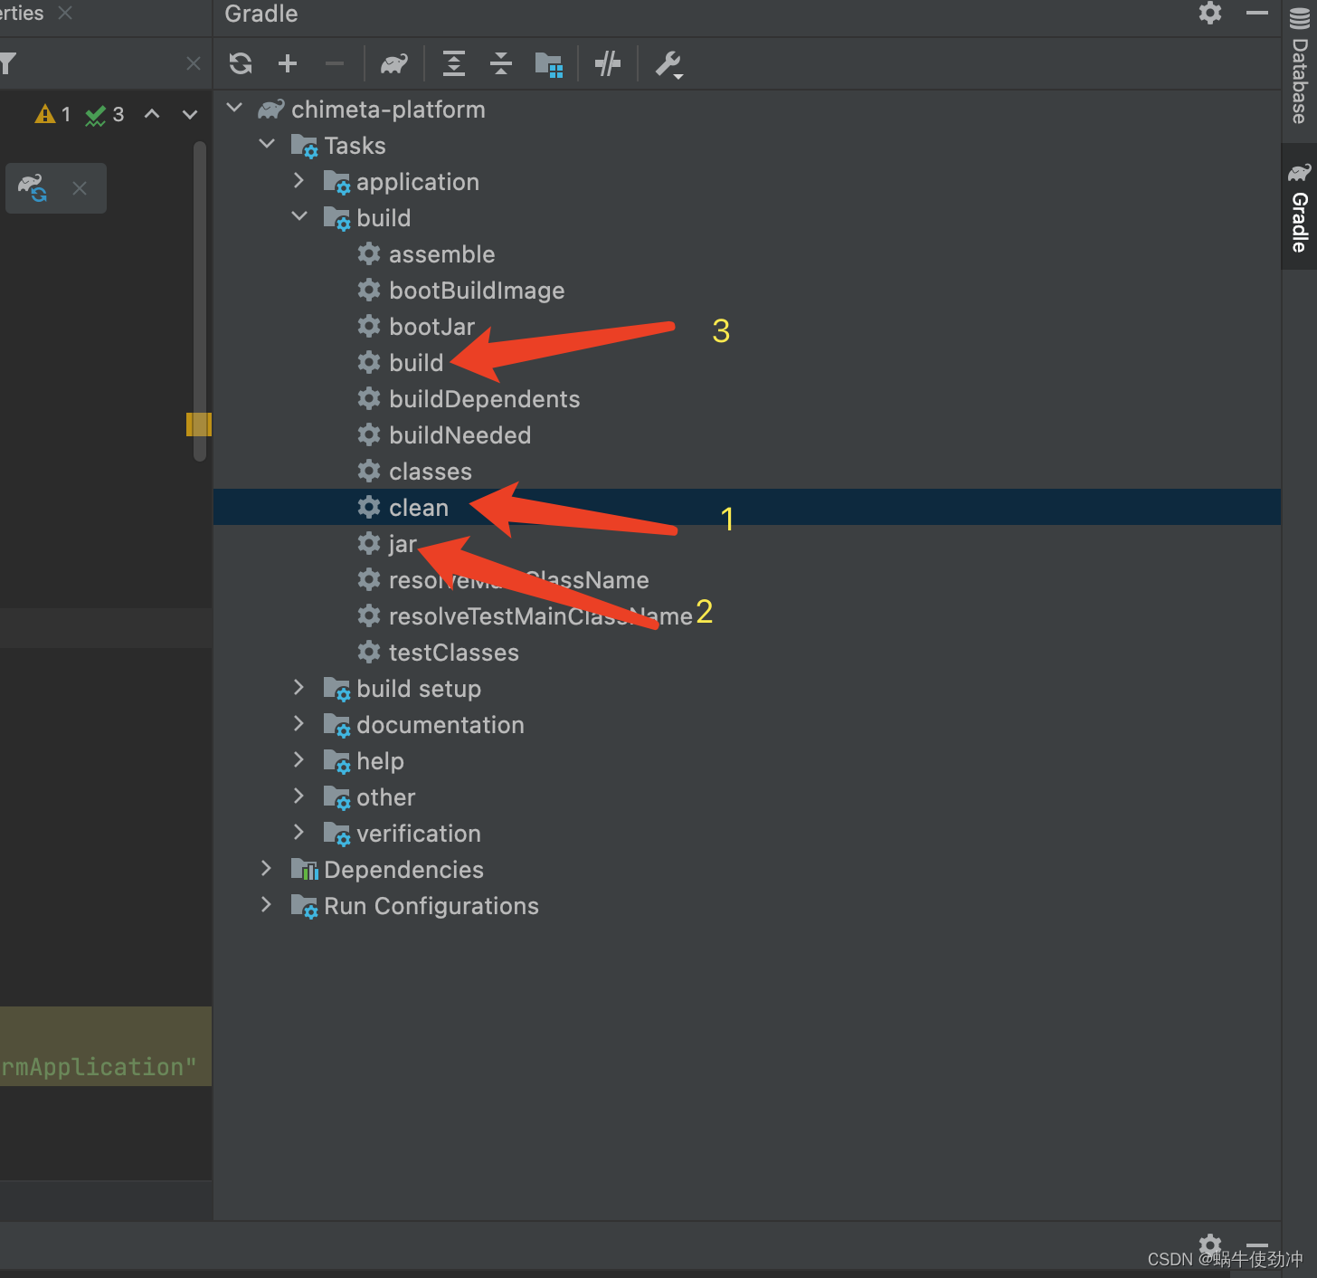Select the clean task in the tree
1317x1278 pixels.
(418, 508)
